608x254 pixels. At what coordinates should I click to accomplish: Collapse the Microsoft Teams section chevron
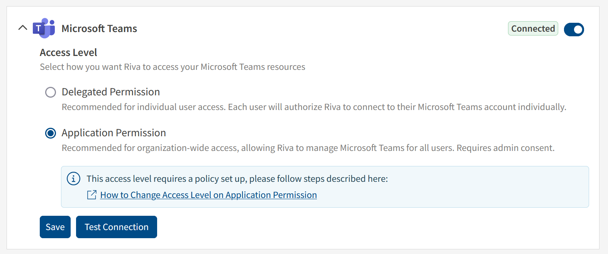pyautogui.click(x=23, y=28)
